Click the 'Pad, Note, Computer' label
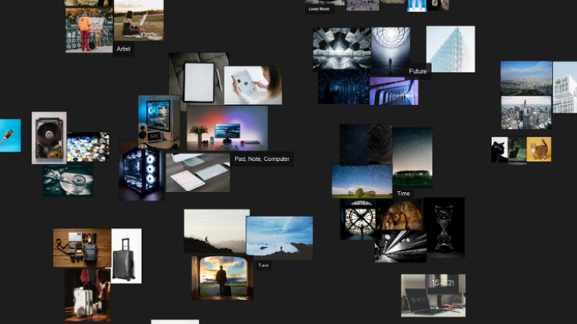Screen dimensions: 577x324 [x=261, y=159]
